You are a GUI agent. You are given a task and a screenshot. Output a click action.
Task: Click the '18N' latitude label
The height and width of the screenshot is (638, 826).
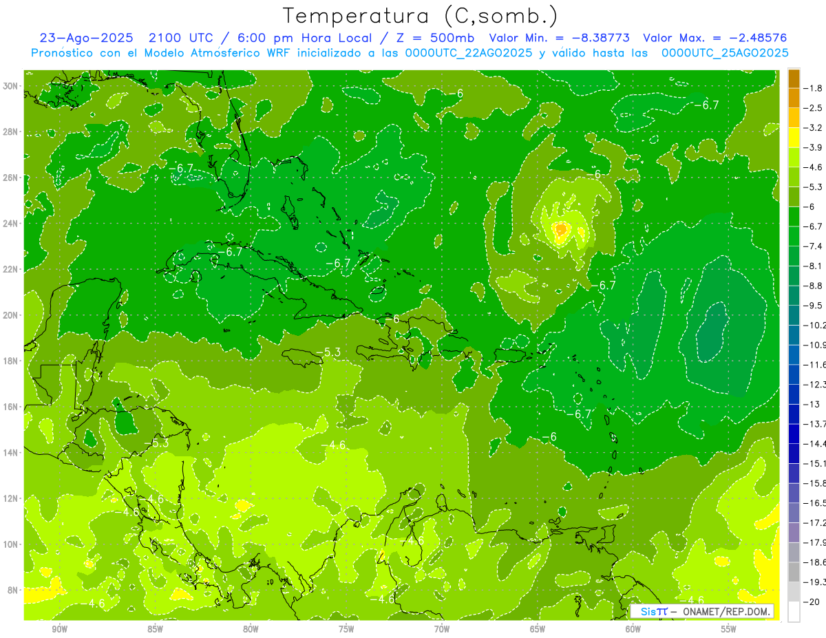(11, 361)
